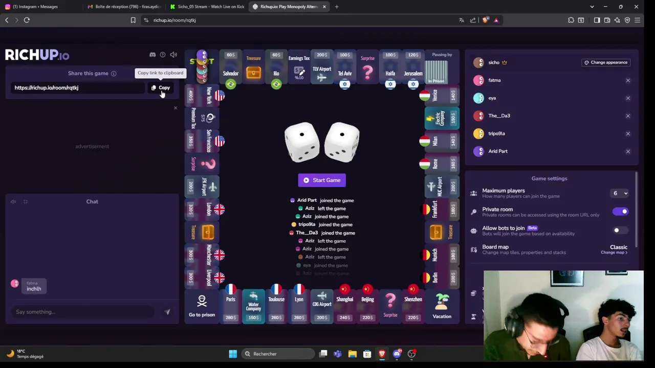Bookmark this page
The height and width of the screenshot is (368, 655).
coord(133,20)
